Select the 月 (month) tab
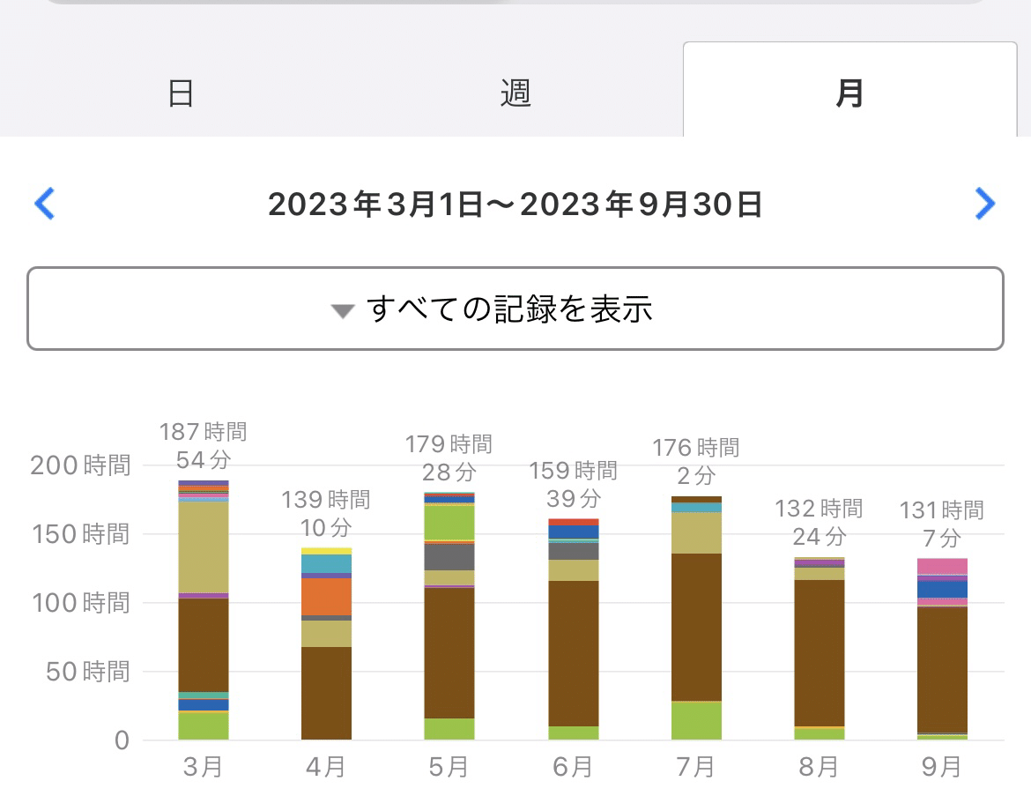The image size is (1031, 796). coord(850,93)
